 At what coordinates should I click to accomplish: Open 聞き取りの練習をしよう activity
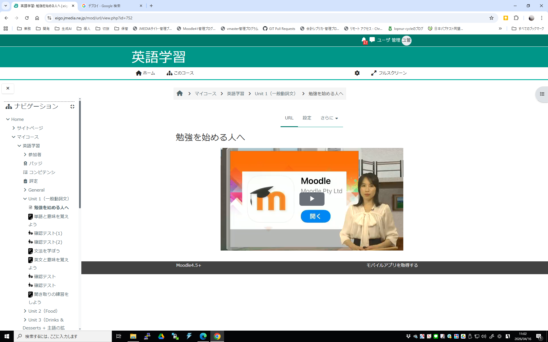49,298
